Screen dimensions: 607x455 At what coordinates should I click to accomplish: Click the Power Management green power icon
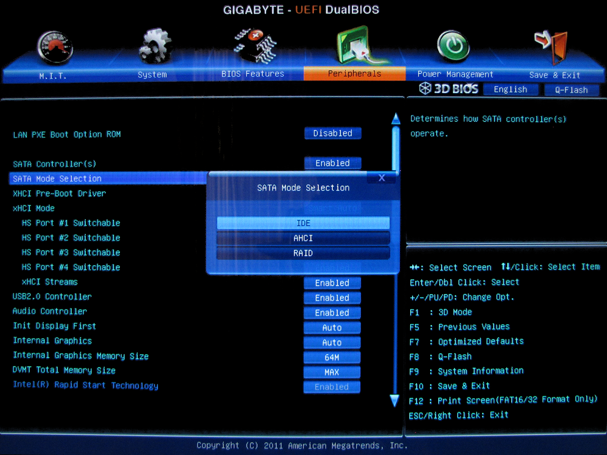click(454, 46)
